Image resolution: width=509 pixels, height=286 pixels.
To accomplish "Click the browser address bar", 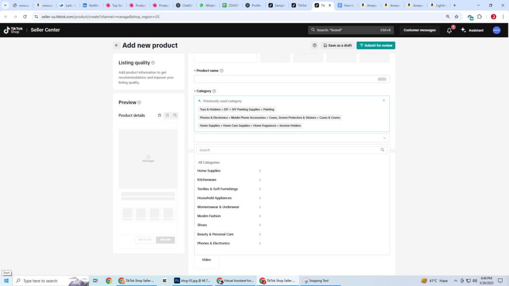I will (x=240, y=16).
